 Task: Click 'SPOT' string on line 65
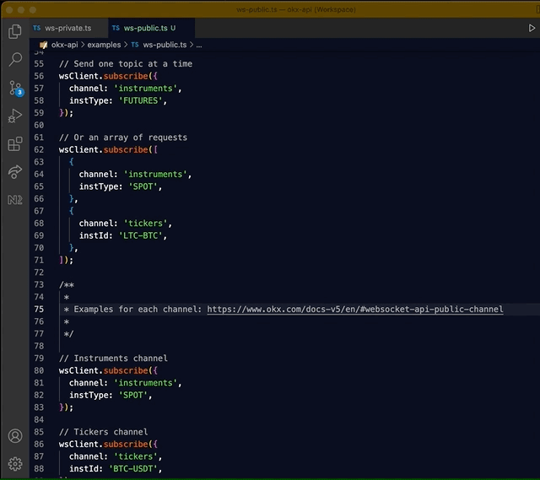point(143,186)
